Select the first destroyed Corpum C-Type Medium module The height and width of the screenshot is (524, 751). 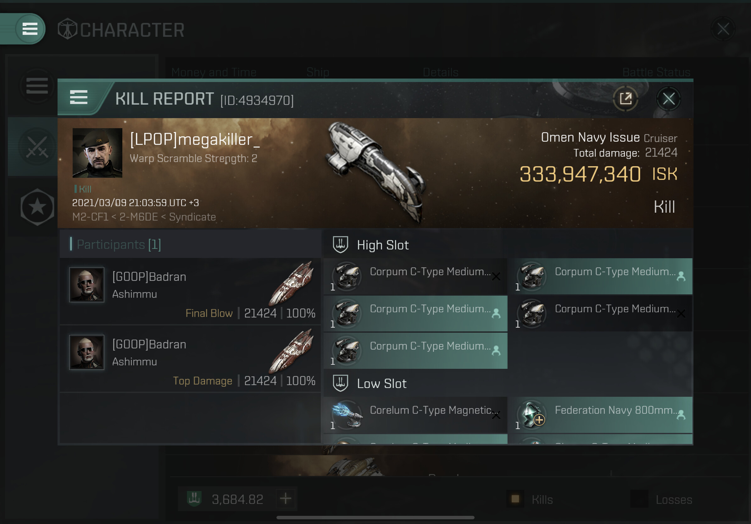pos(415,277)
